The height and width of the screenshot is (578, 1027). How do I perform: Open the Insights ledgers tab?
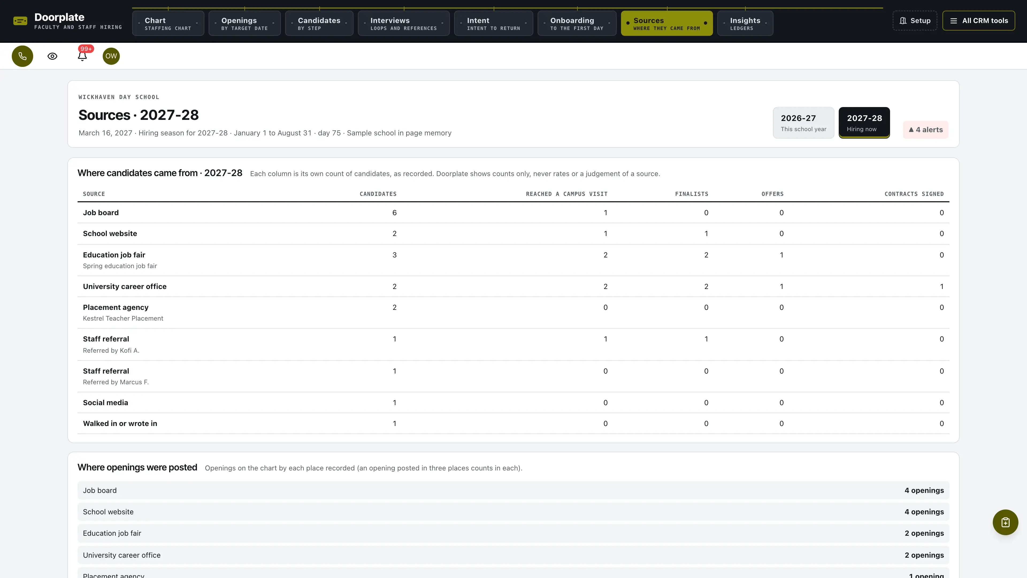point(745,24)
